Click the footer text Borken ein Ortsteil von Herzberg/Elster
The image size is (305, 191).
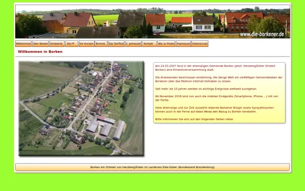pos(152,167)
